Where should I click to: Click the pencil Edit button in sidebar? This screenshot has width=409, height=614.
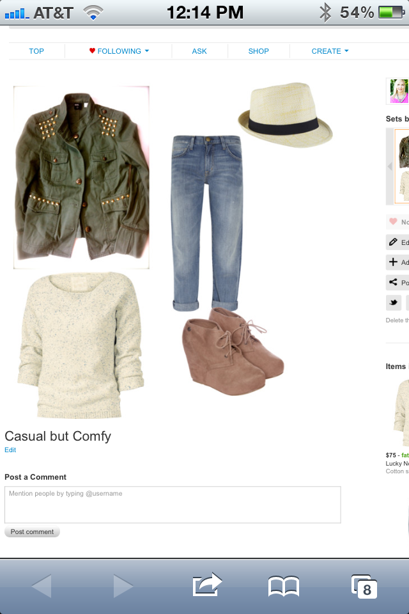point(397,242)
